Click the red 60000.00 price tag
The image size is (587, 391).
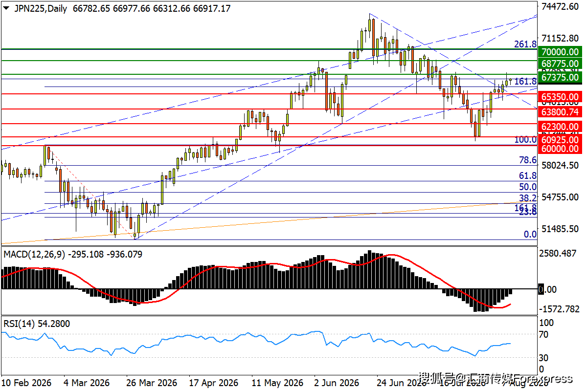click(x=560, y=149)
